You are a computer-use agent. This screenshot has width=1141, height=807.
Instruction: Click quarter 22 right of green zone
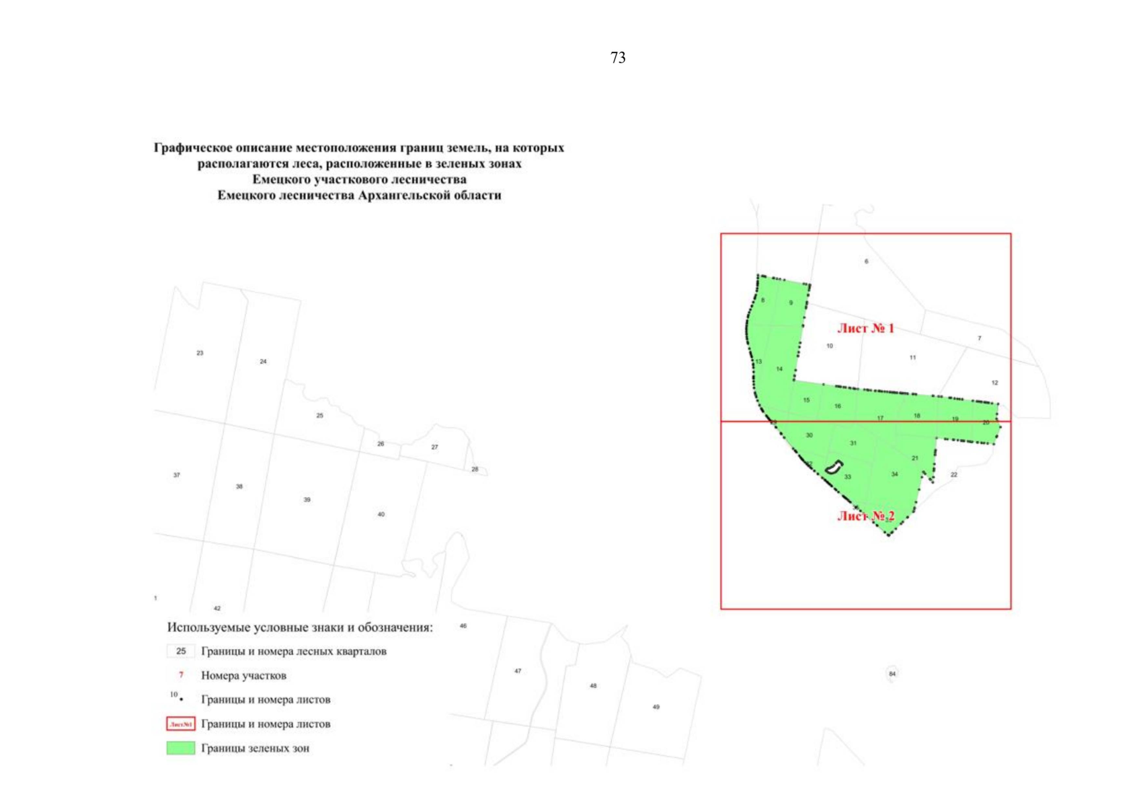[x=953, y=475]
